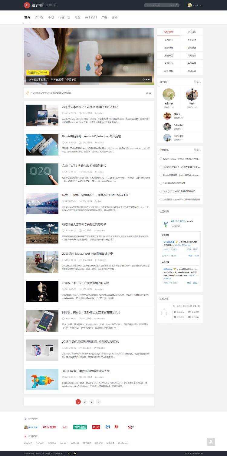This screenshot has width=227, height=456.
Task: Open the admin user avatar in ranking
Action: (x=169, y=95)
